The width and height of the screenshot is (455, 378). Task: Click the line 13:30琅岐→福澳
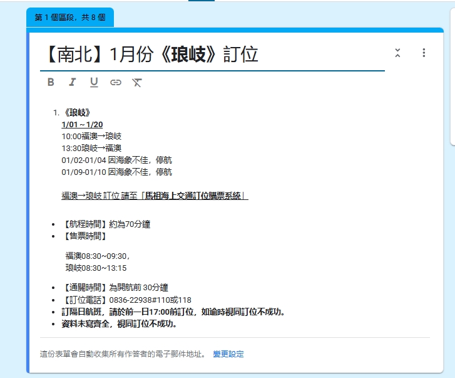[x=91, y=148]
